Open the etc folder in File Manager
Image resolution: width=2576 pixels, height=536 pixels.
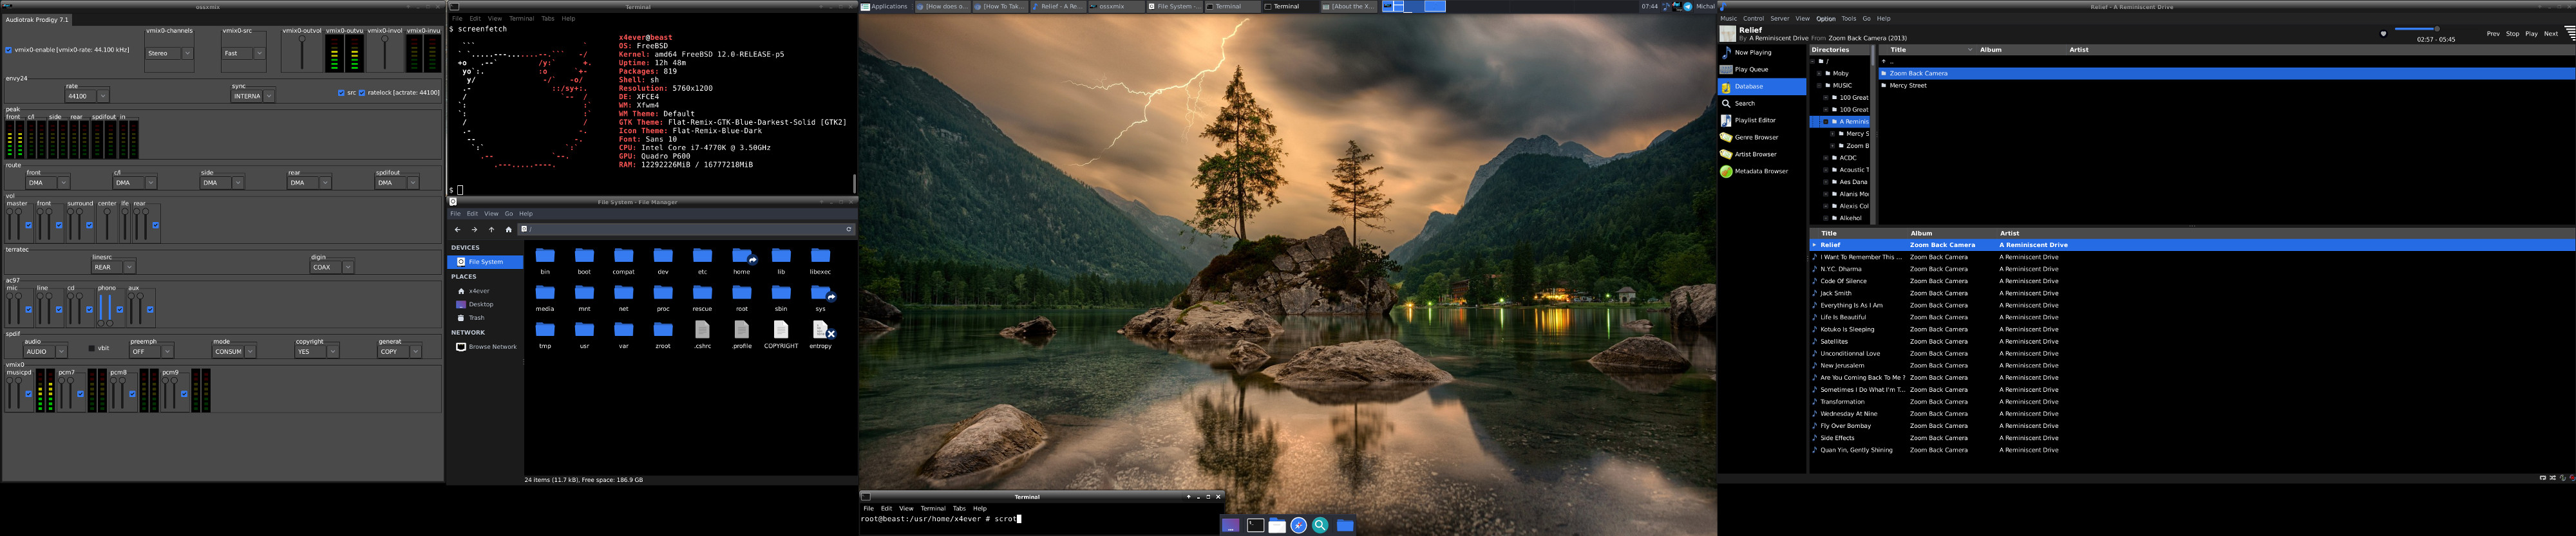703,261
